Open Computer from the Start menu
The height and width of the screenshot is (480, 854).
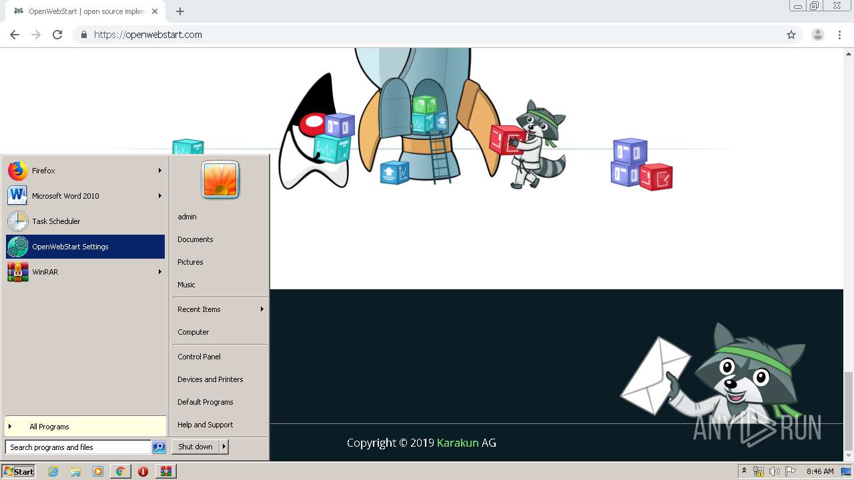pos(193,332)
